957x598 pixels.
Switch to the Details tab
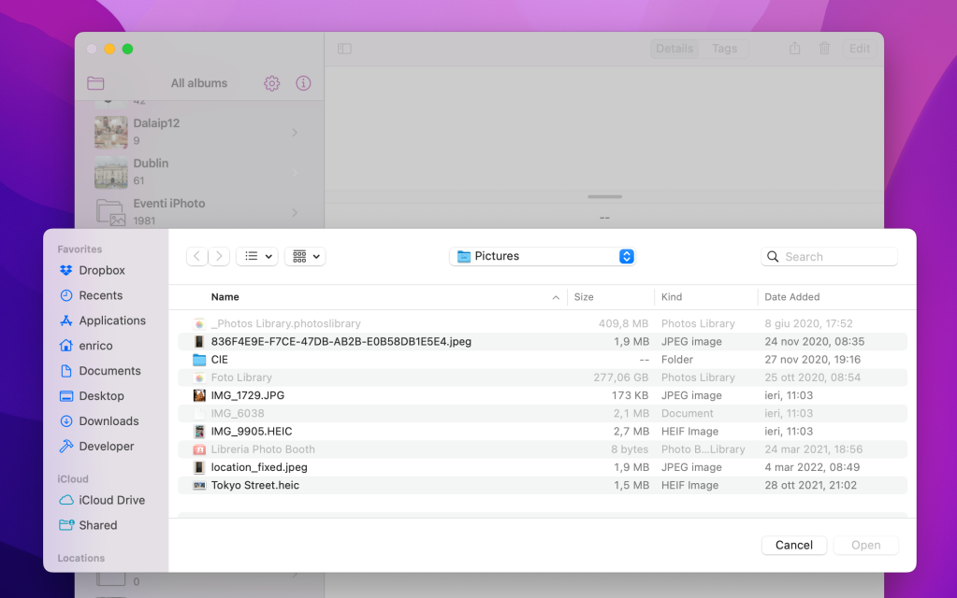point(674,49)
